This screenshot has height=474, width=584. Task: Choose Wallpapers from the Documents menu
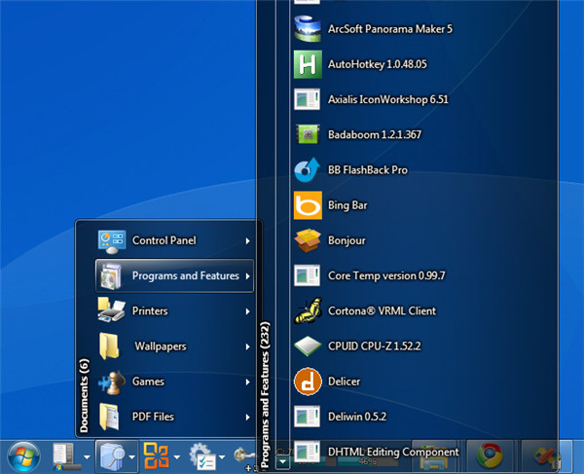(160, 346)
